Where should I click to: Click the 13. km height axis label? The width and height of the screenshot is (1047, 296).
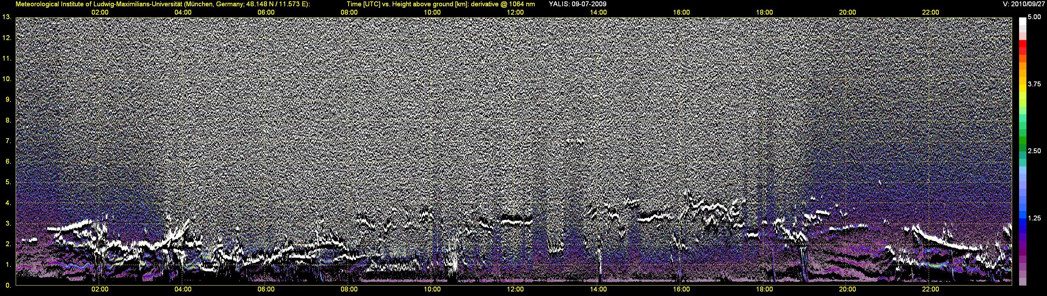(x=7, y=17)
